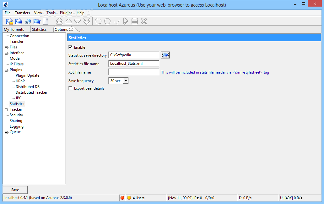Select Plugin Update under Plugins

click(x=28, y=75)
